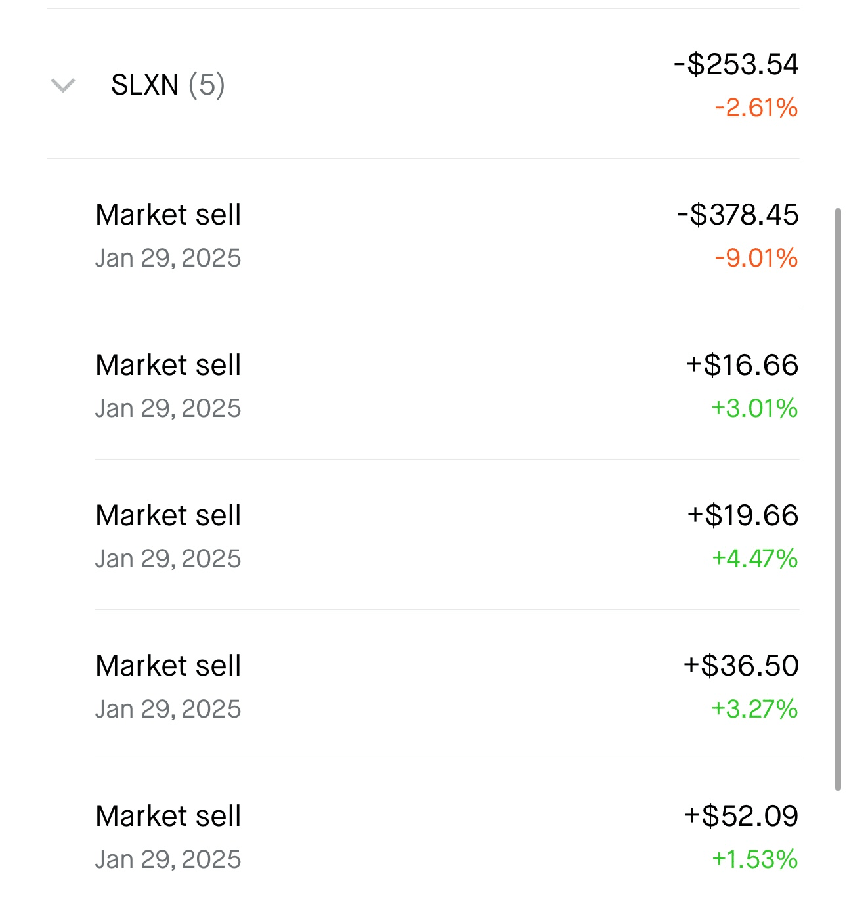Collapse the SLXN group chevron
The width and height of the screenshot is (847, 908).
pyautogui.click(x=63, y=85)
